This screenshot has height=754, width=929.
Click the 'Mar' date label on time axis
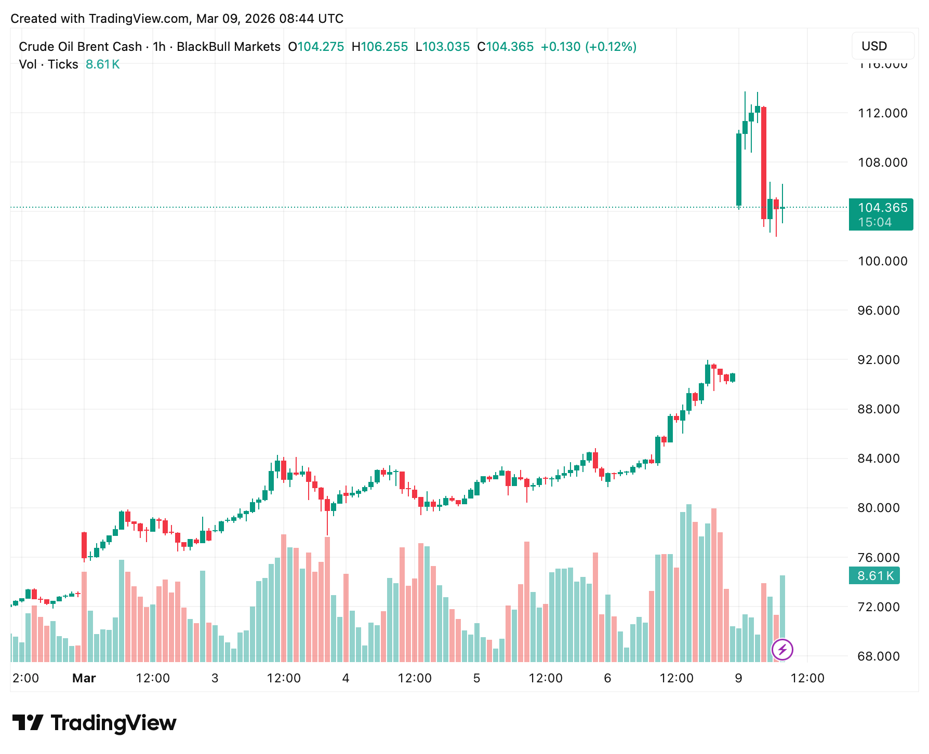[x=84, y=678]
